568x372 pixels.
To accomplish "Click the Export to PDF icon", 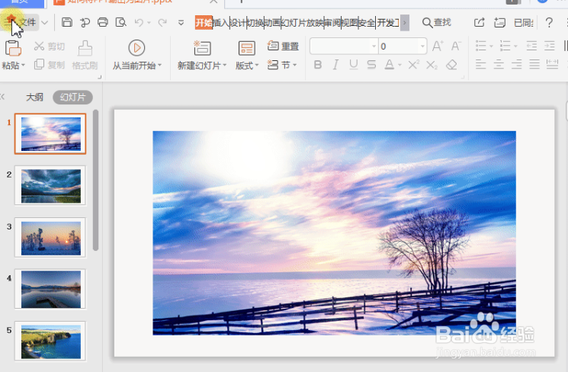I will (x=85, y=22).
